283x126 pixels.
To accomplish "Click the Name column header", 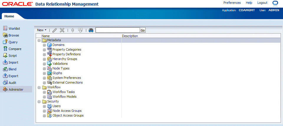I will click(x=45, y=36).
